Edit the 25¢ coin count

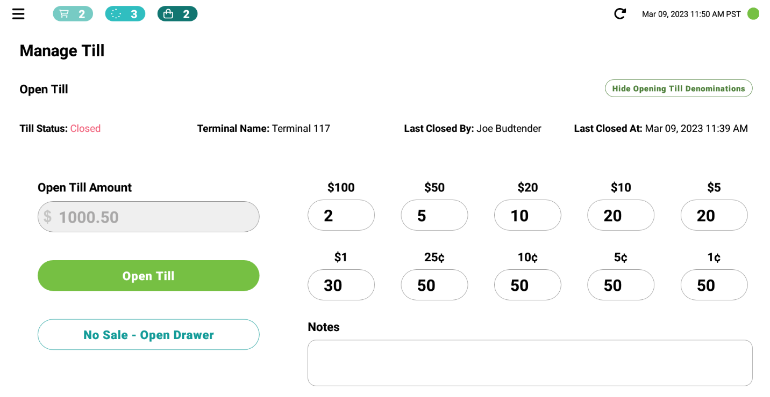coord(434,285)
